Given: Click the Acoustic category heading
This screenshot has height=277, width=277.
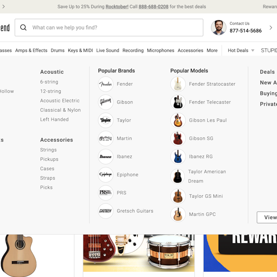Looking at the screenshot, I should click(x=52, y=72).
